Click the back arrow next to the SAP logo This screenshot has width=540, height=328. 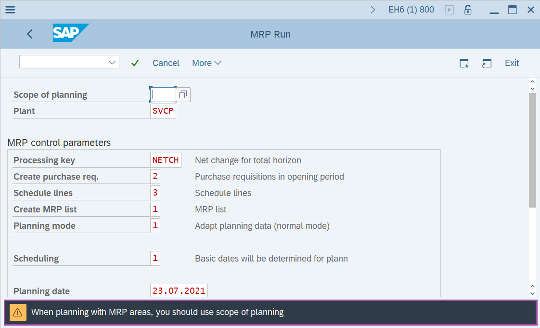click(x=29, y=34)
